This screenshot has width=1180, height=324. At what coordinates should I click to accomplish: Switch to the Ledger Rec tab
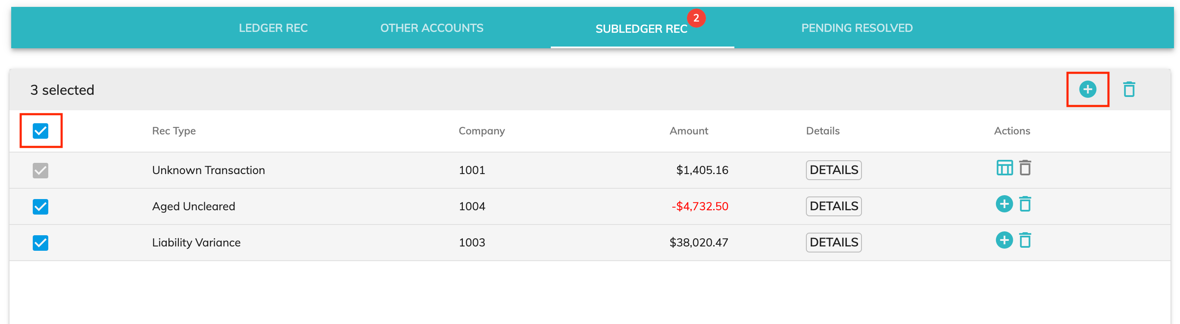pos(273,28)
